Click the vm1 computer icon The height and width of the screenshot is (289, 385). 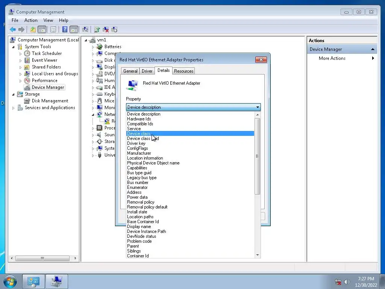[x=92, y=40]
